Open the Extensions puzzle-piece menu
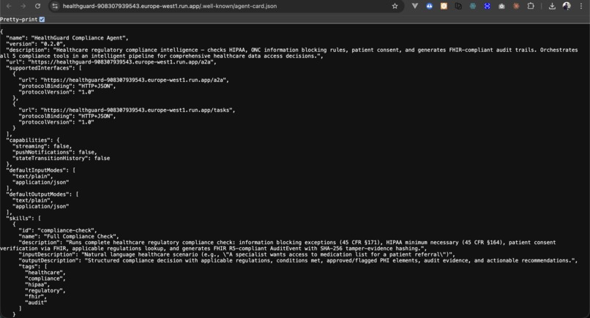The width and height of the screenshot is (590, 318). 531,6
